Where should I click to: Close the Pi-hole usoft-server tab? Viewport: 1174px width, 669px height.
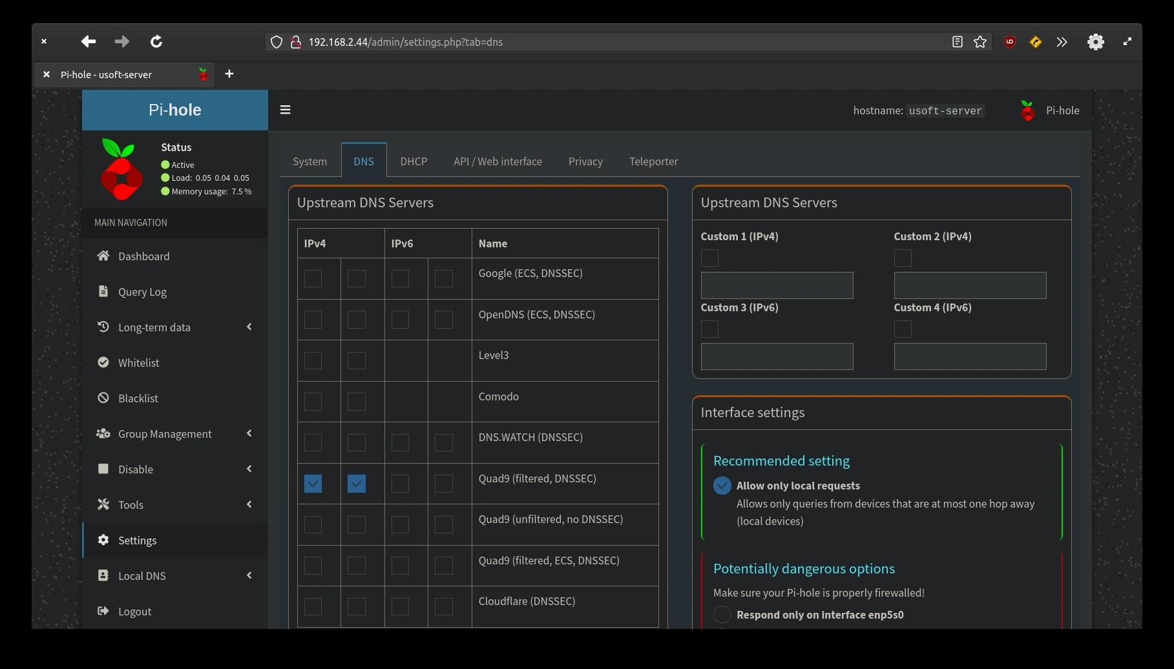tap(47, 74)
